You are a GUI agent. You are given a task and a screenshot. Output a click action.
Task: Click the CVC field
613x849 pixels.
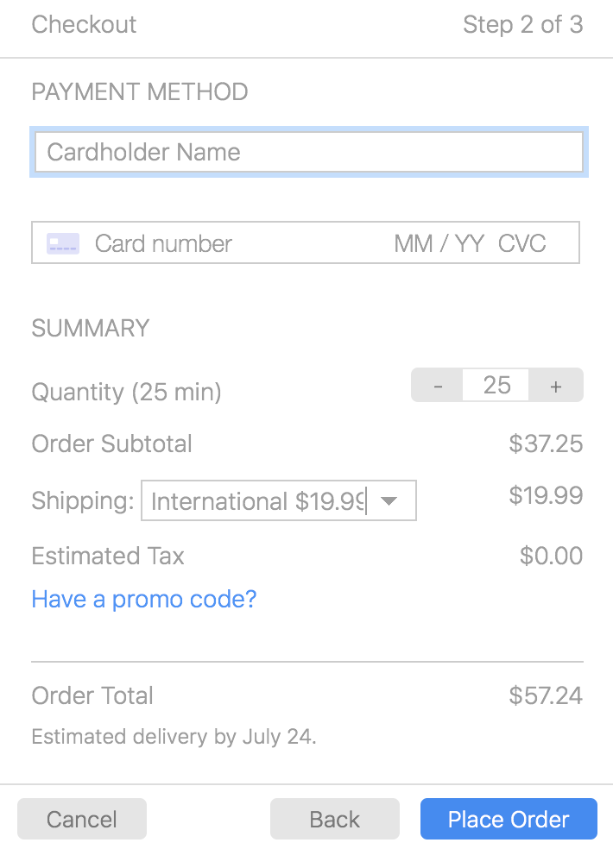pos(522,243)
